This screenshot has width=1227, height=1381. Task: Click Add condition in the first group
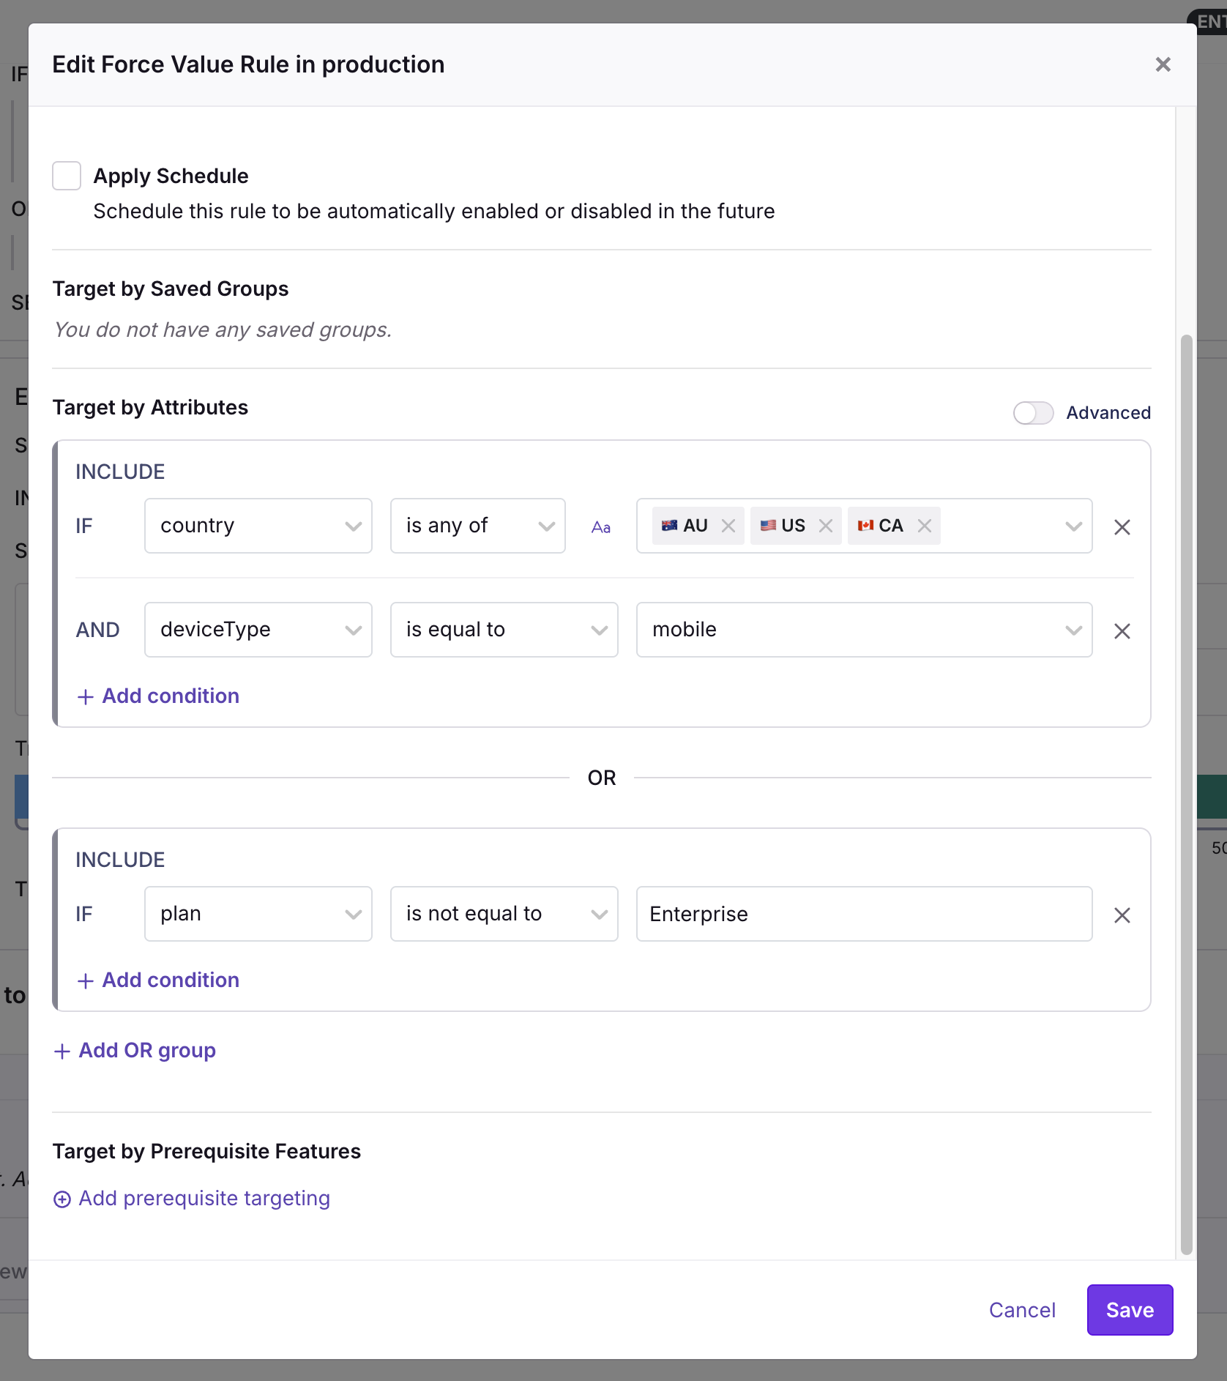click(157, 696)
